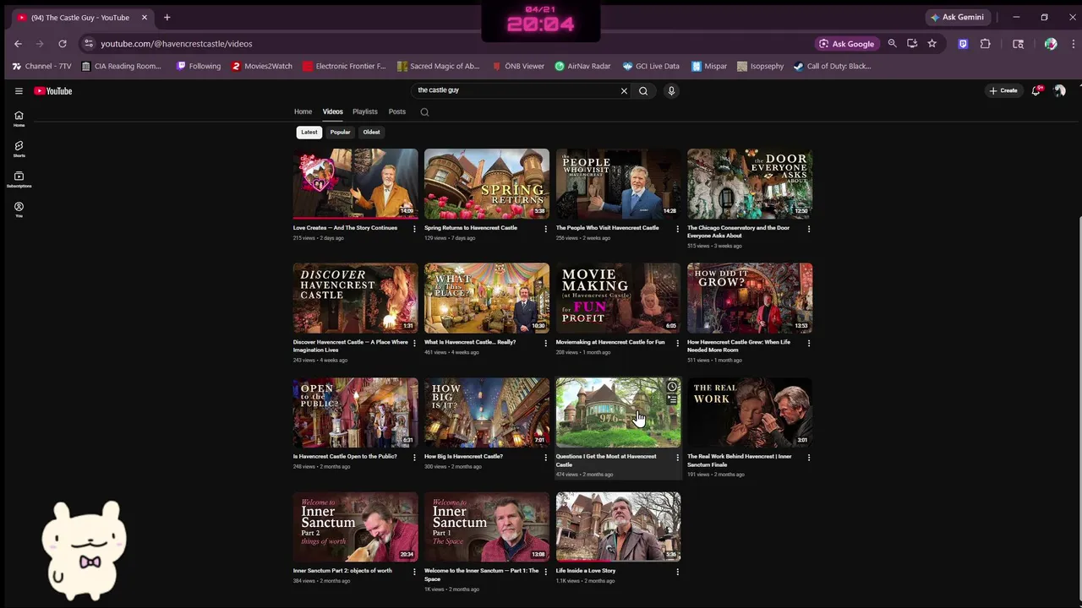The width and height of the screenshot is (1082, 608).
Task: Open the YouTube account avatar menu
Action: (1059, 91)
